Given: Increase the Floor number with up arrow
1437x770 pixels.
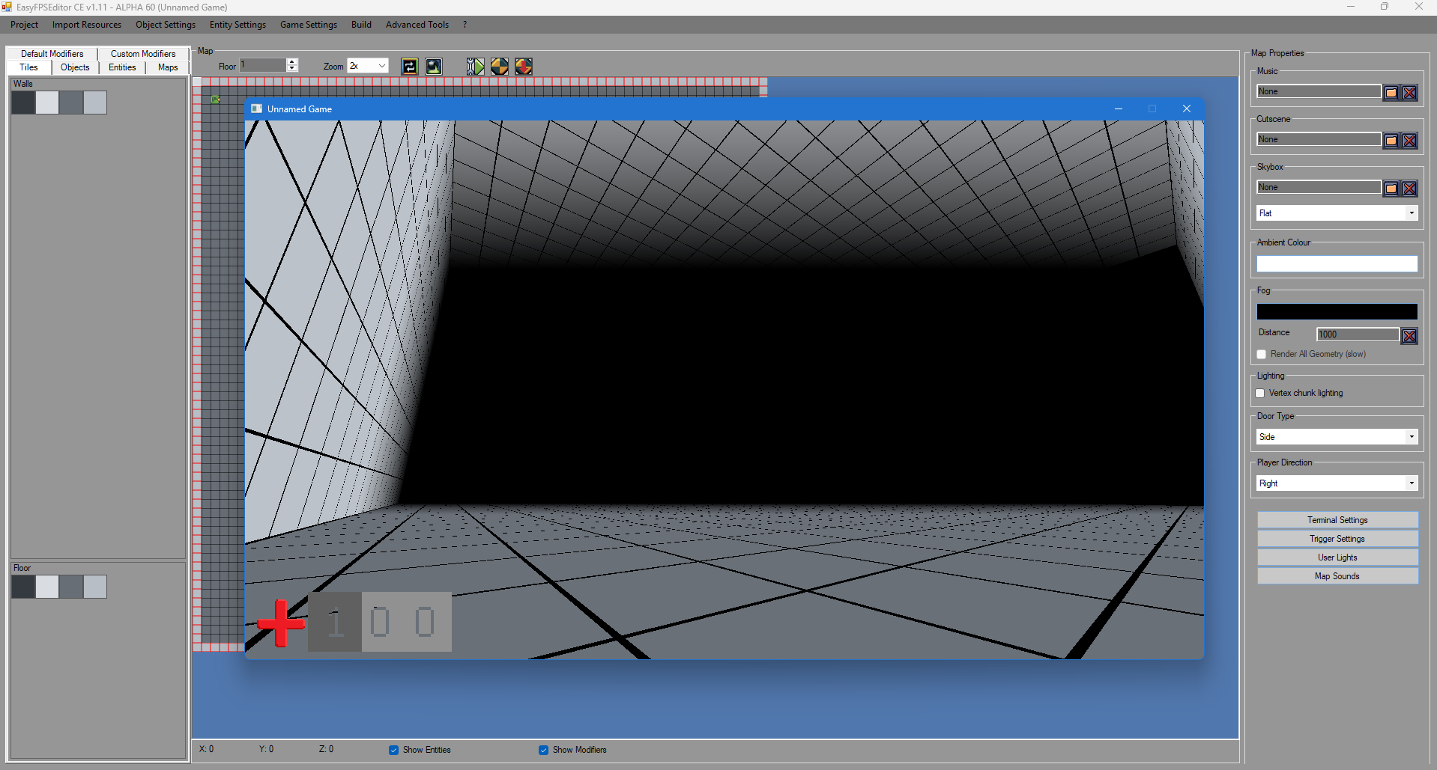Looking at the screenshot, I should pos(292,62).
